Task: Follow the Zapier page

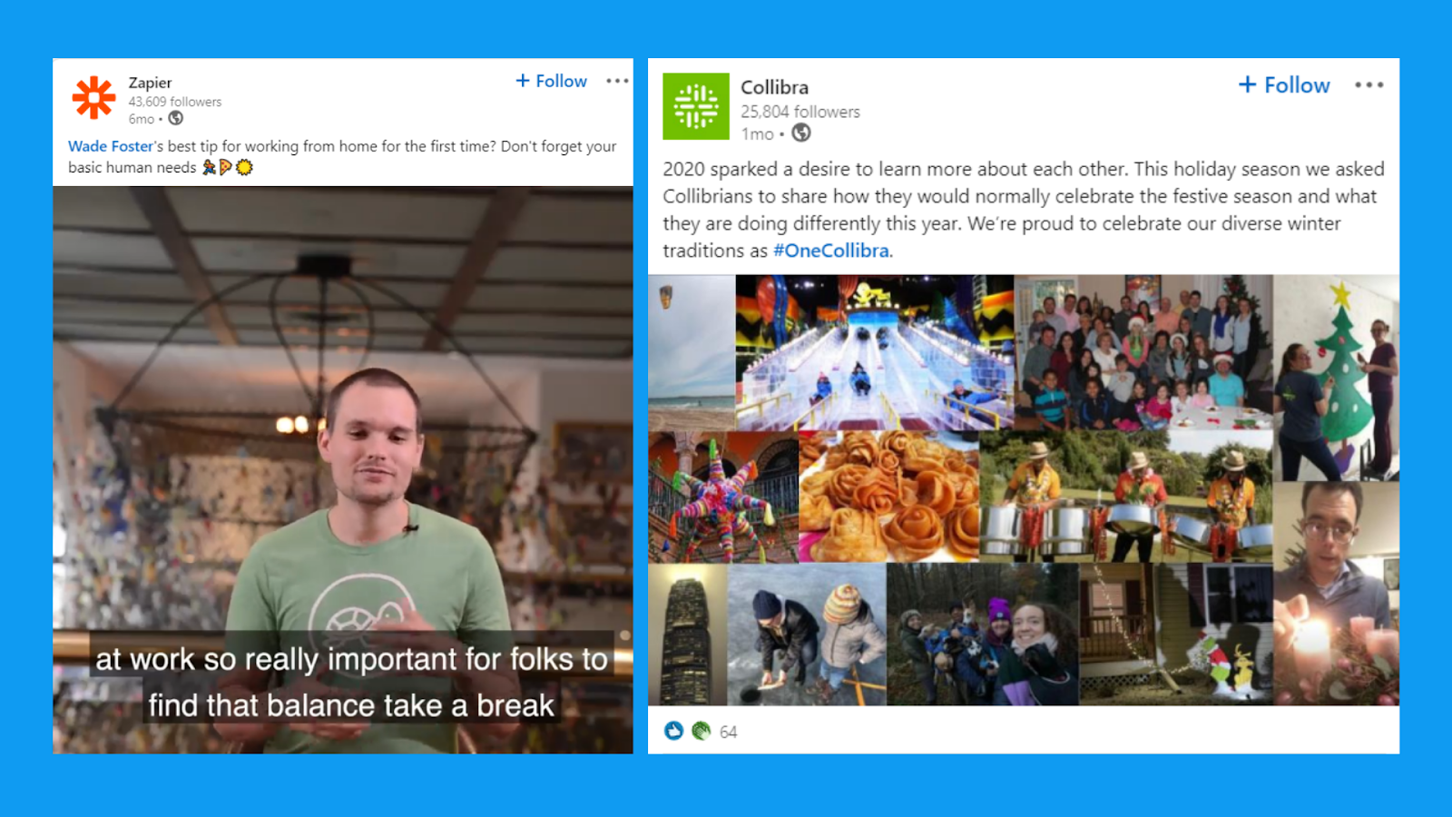Action: click(x=551, y=81)
